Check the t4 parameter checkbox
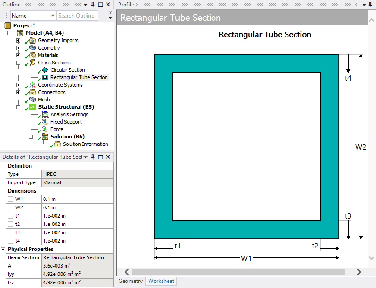376x288 pixels. (x=11, y=241)
